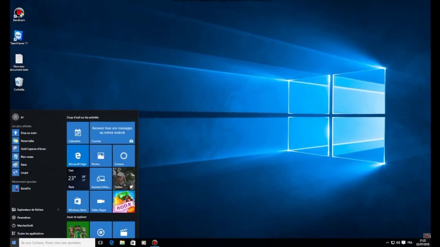Viewport: 440px width, 247px height.
Task: Open the Bandicam desktop shortcut
Action: (19, 15)
